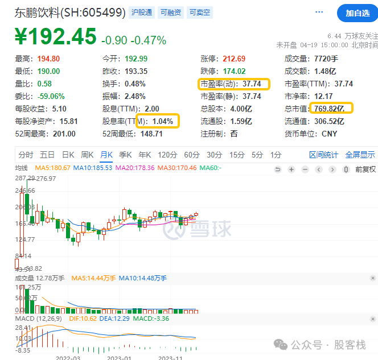The width and height of the screenshot is (378, 360).
Task: Click the 市净率 12.17 value
Action: point(323,96)
